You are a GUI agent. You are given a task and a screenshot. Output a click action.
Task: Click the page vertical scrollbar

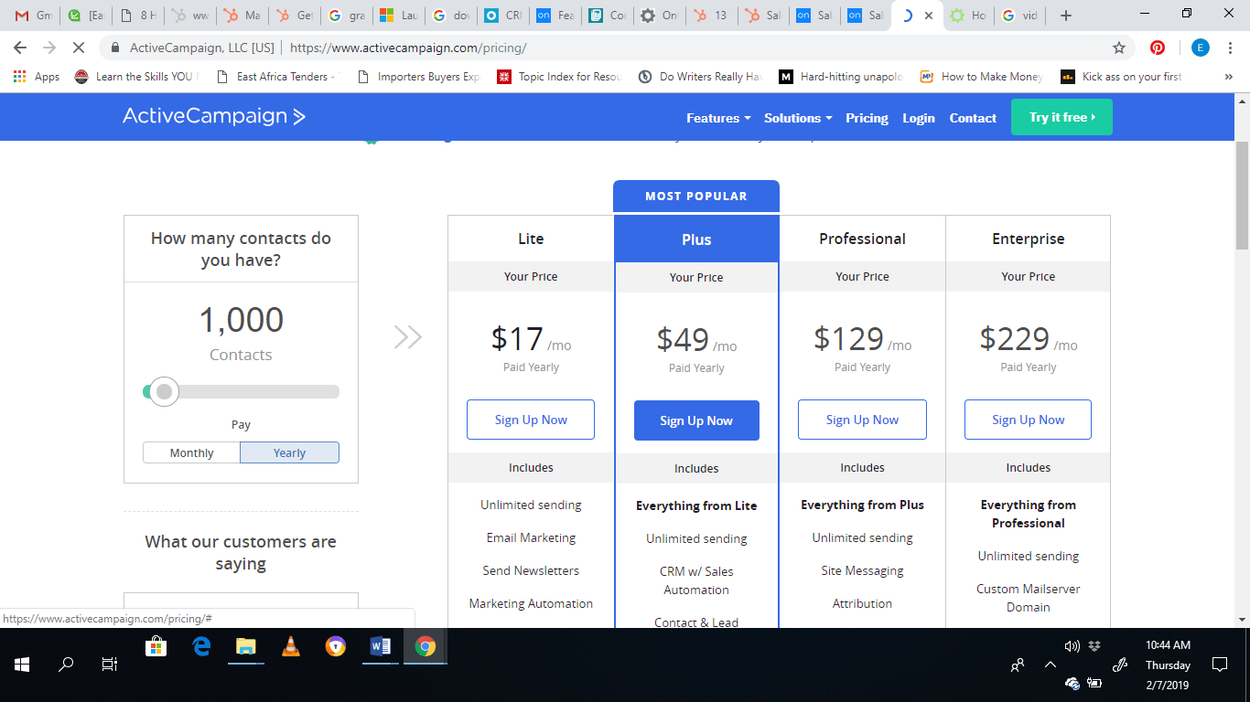(x=1242, y=196)
